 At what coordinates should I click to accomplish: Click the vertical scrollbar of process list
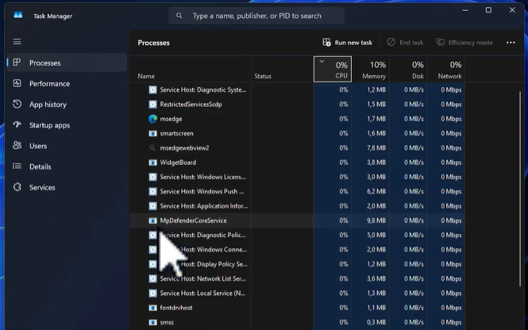tap(520, 188)
